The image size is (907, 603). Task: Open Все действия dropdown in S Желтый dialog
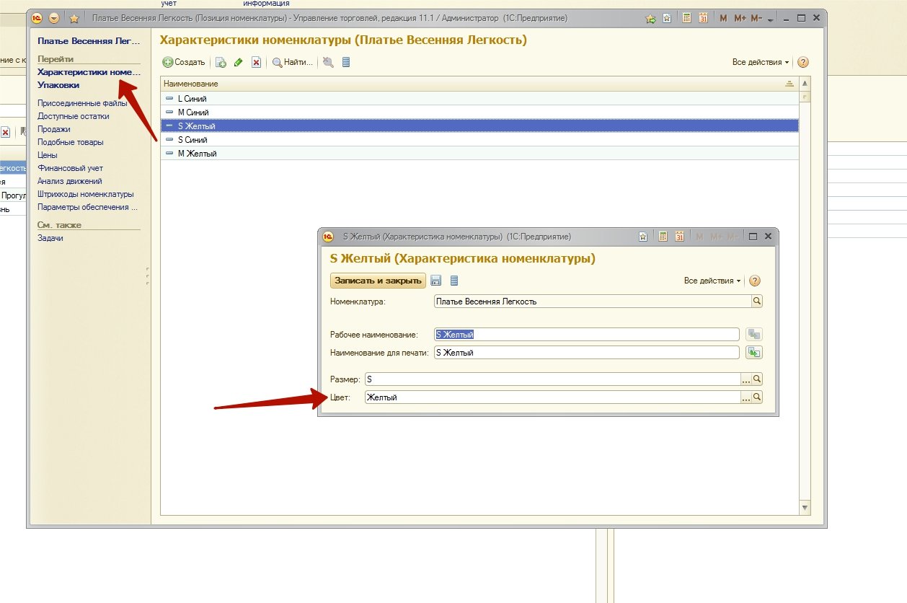click(x=712, y=281)
